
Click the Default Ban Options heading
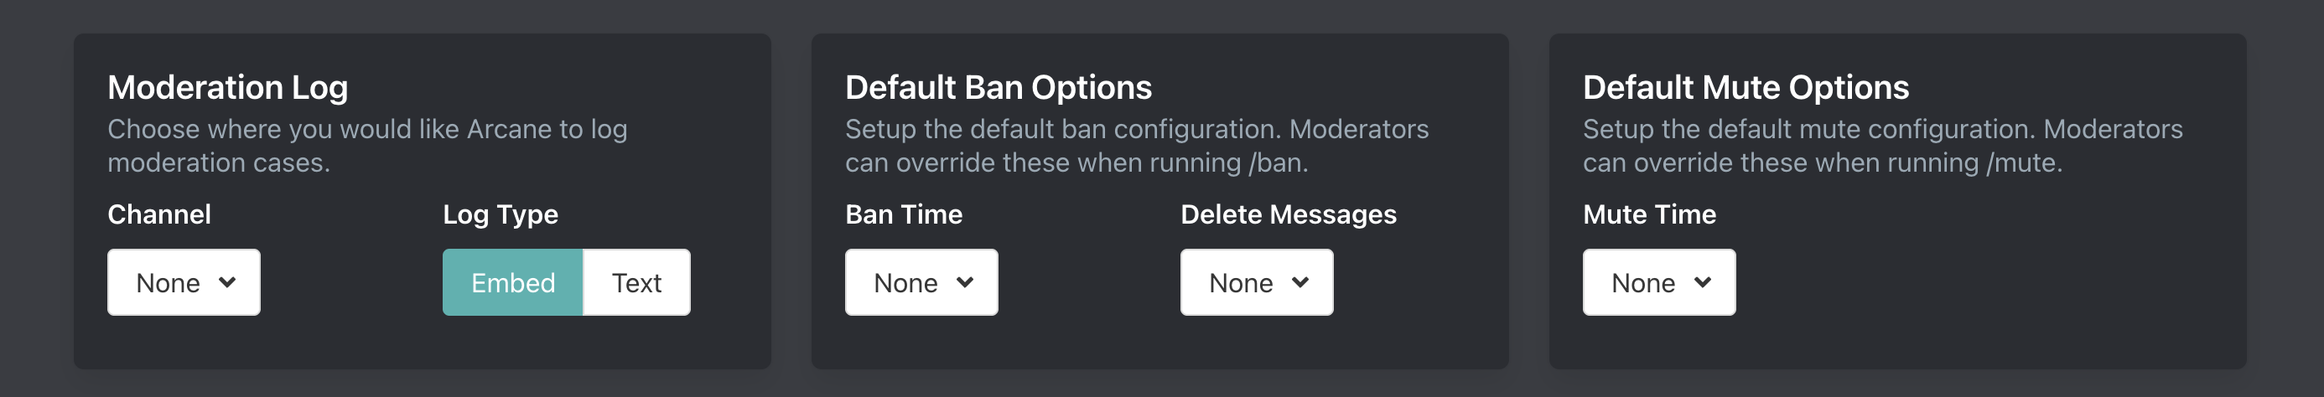(998, 87)
